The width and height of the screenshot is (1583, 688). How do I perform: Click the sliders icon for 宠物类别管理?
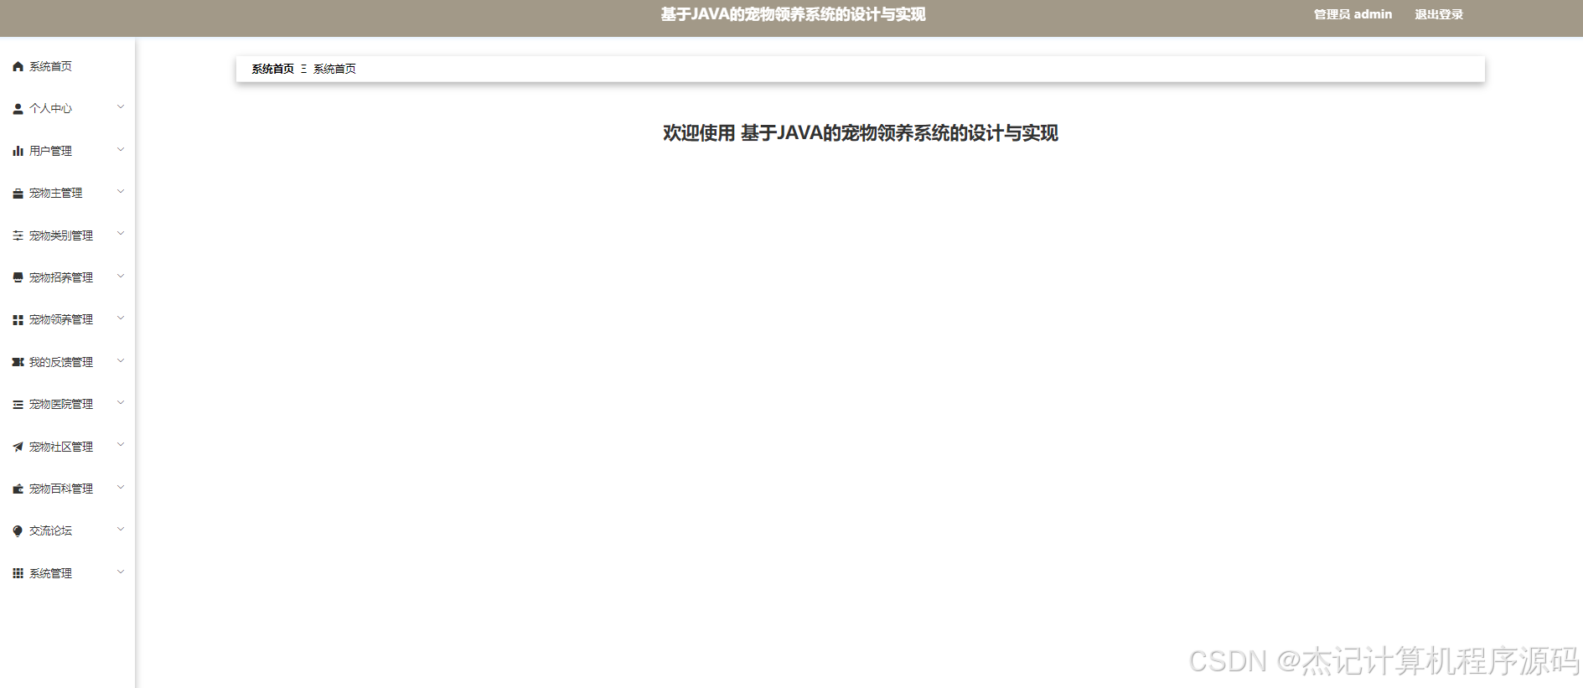tap(18, 235)
